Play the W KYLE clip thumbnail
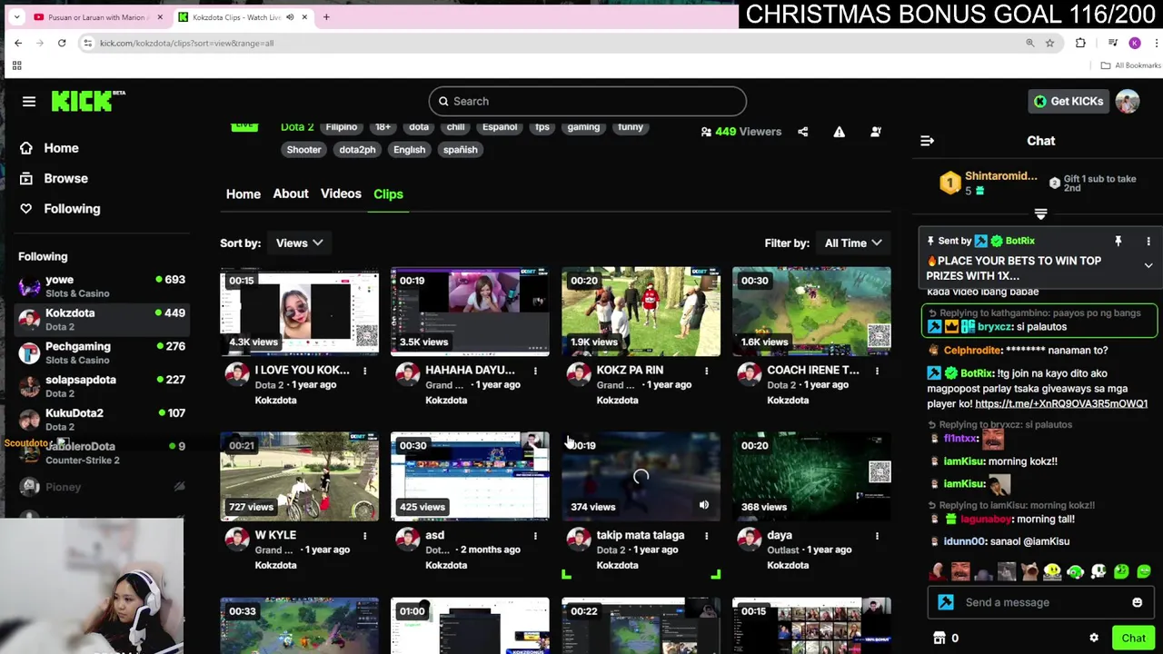The width and height of the screenshot is (1163, 654). point(299,476)
